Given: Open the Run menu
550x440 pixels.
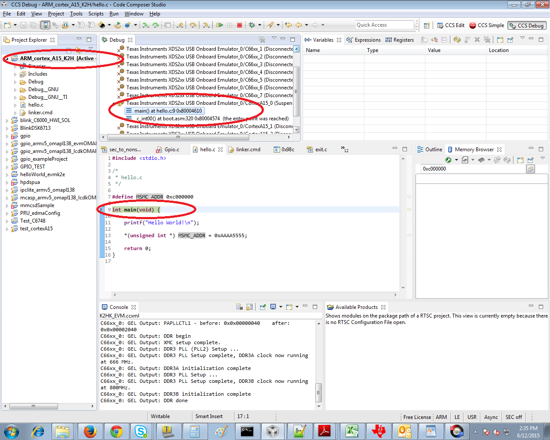Looking at the screenshot, I should point(114,14).
